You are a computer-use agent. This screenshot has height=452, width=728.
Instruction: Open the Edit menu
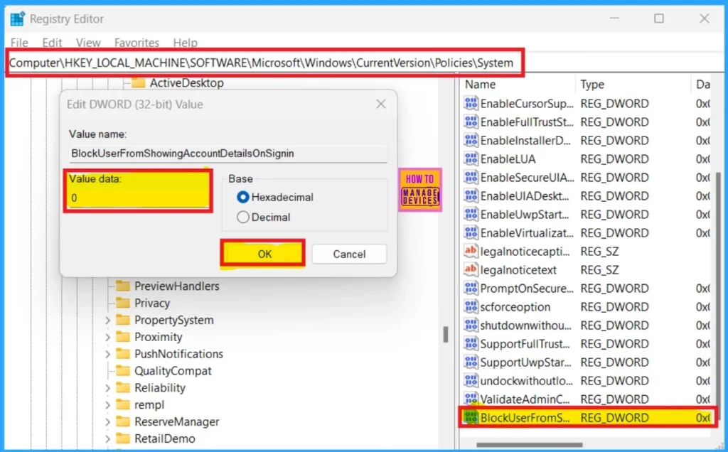(52, 42)
